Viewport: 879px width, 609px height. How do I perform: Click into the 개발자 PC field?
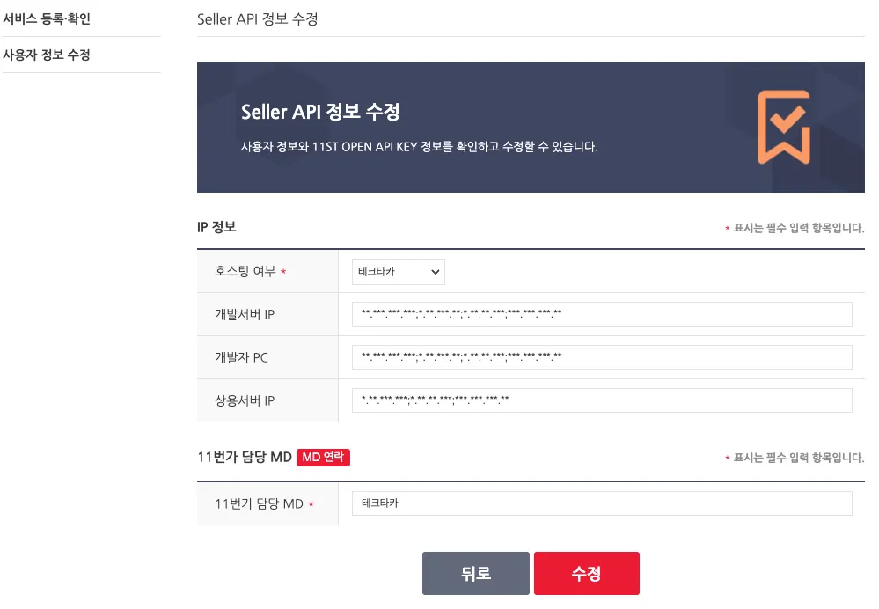pos(601,357)
